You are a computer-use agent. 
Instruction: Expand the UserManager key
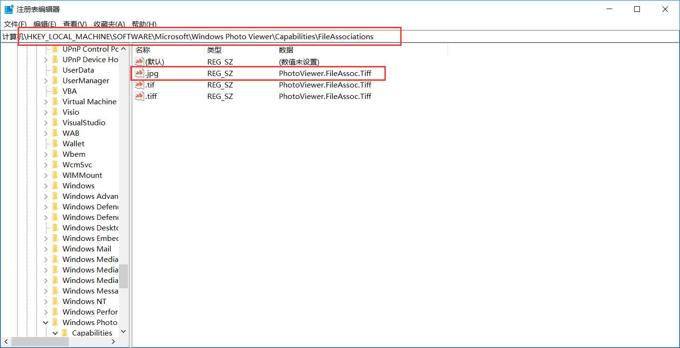click(46, 81)
